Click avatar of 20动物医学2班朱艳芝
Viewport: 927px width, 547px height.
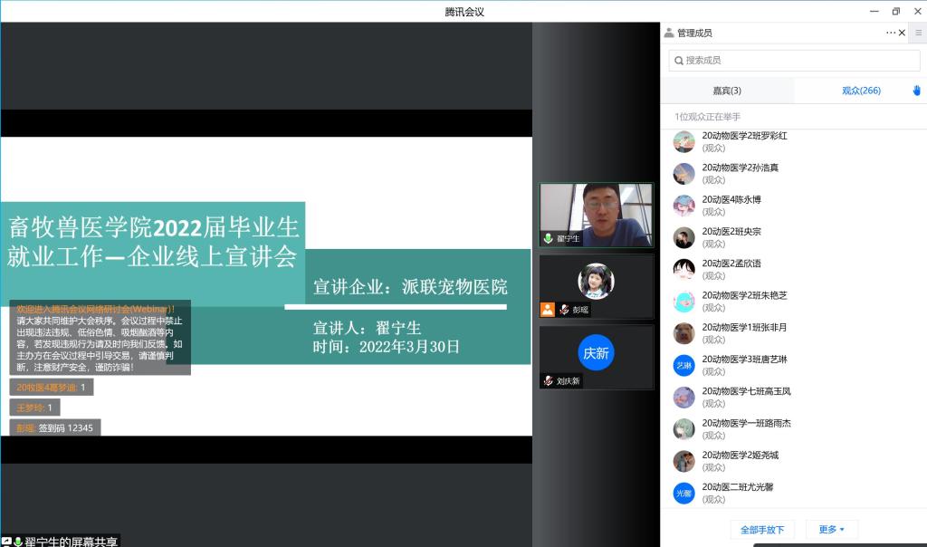coord(684,302)
